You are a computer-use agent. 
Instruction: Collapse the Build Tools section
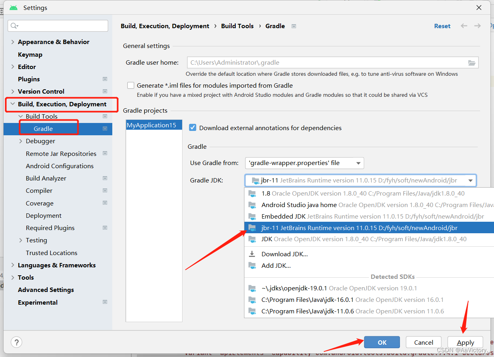(x=21, y=116)
